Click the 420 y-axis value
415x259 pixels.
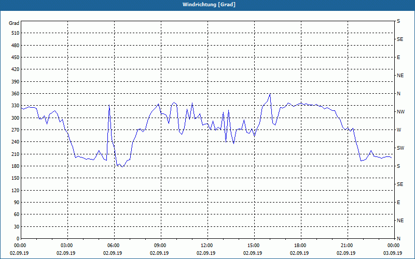pos(16,69)
